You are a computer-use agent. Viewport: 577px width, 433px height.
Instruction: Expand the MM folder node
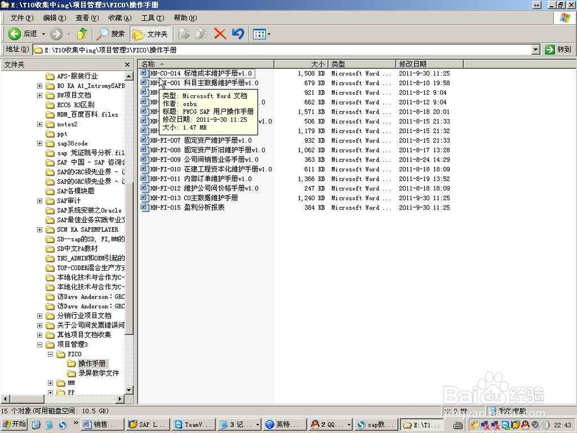(x=50, y=383)
